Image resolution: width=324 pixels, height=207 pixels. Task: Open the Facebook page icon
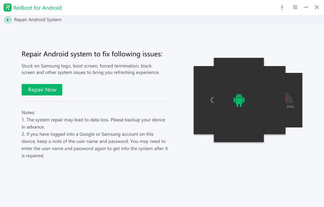[x=282, y=8]
